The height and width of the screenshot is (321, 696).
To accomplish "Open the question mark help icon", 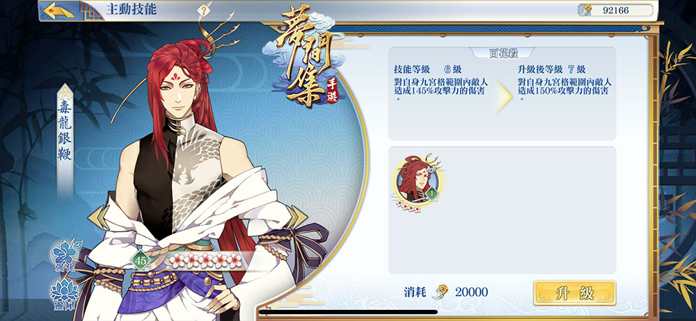I will pos(203,10).
